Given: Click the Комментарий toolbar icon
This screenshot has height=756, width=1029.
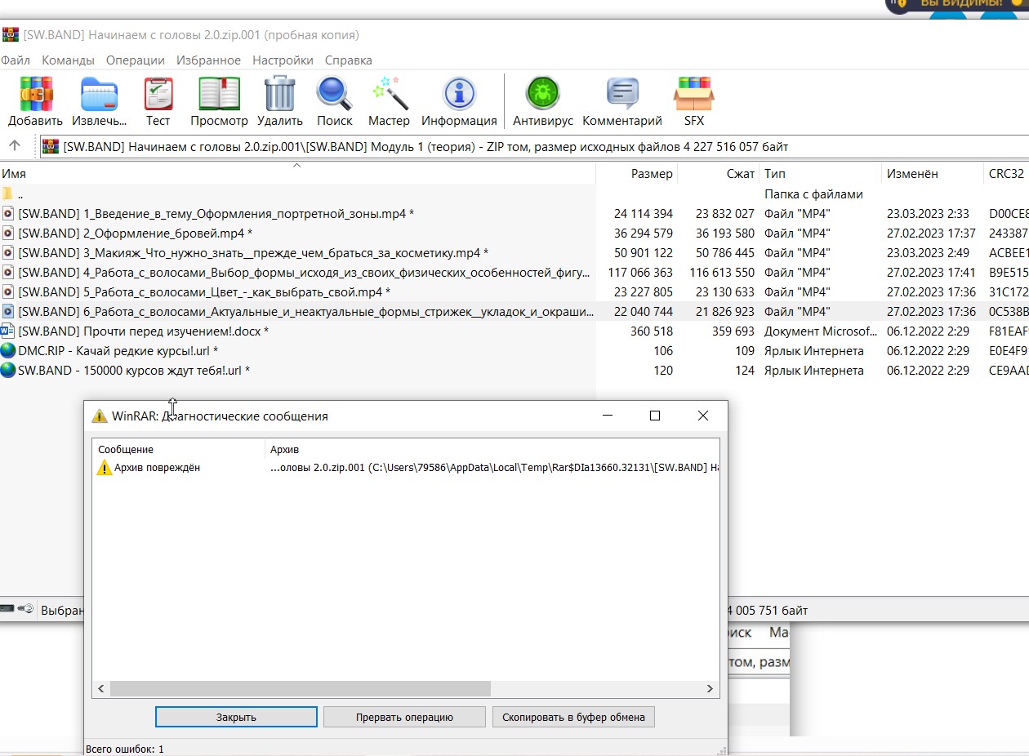Looking at the screenshot, I should point(621,95).
